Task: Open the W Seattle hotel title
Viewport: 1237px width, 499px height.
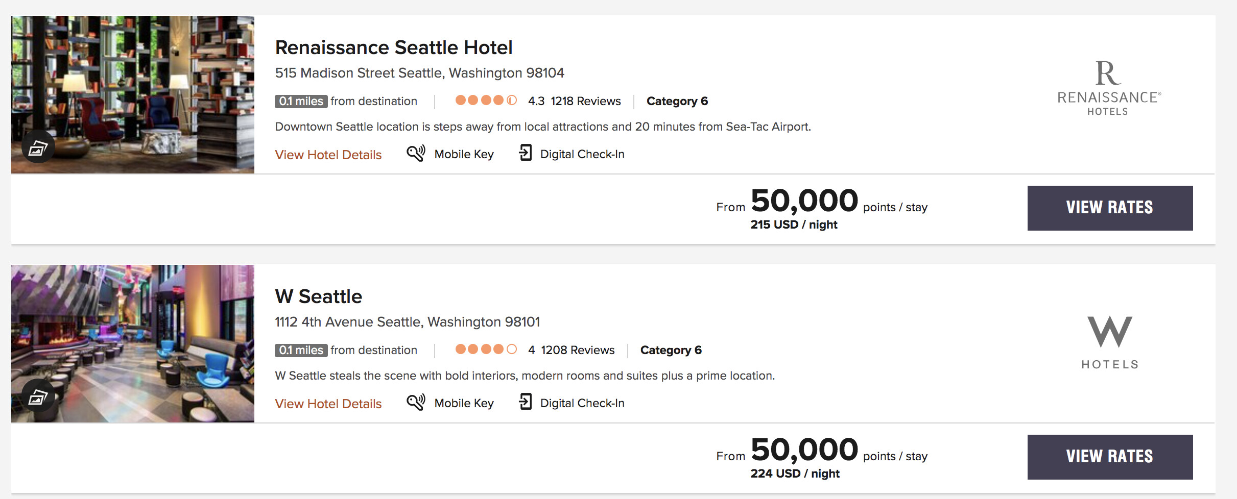Action: point(318,296)
